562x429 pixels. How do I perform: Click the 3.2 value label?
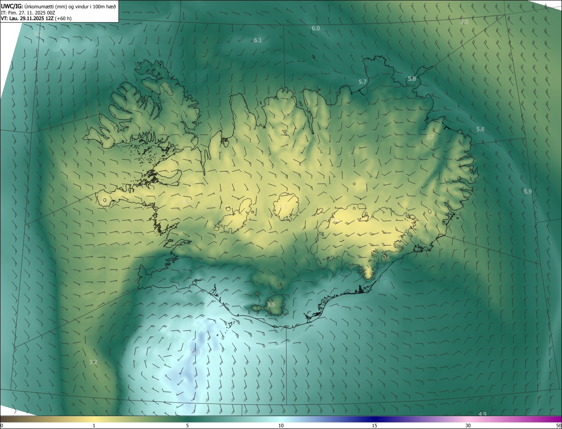coord(93,362)
